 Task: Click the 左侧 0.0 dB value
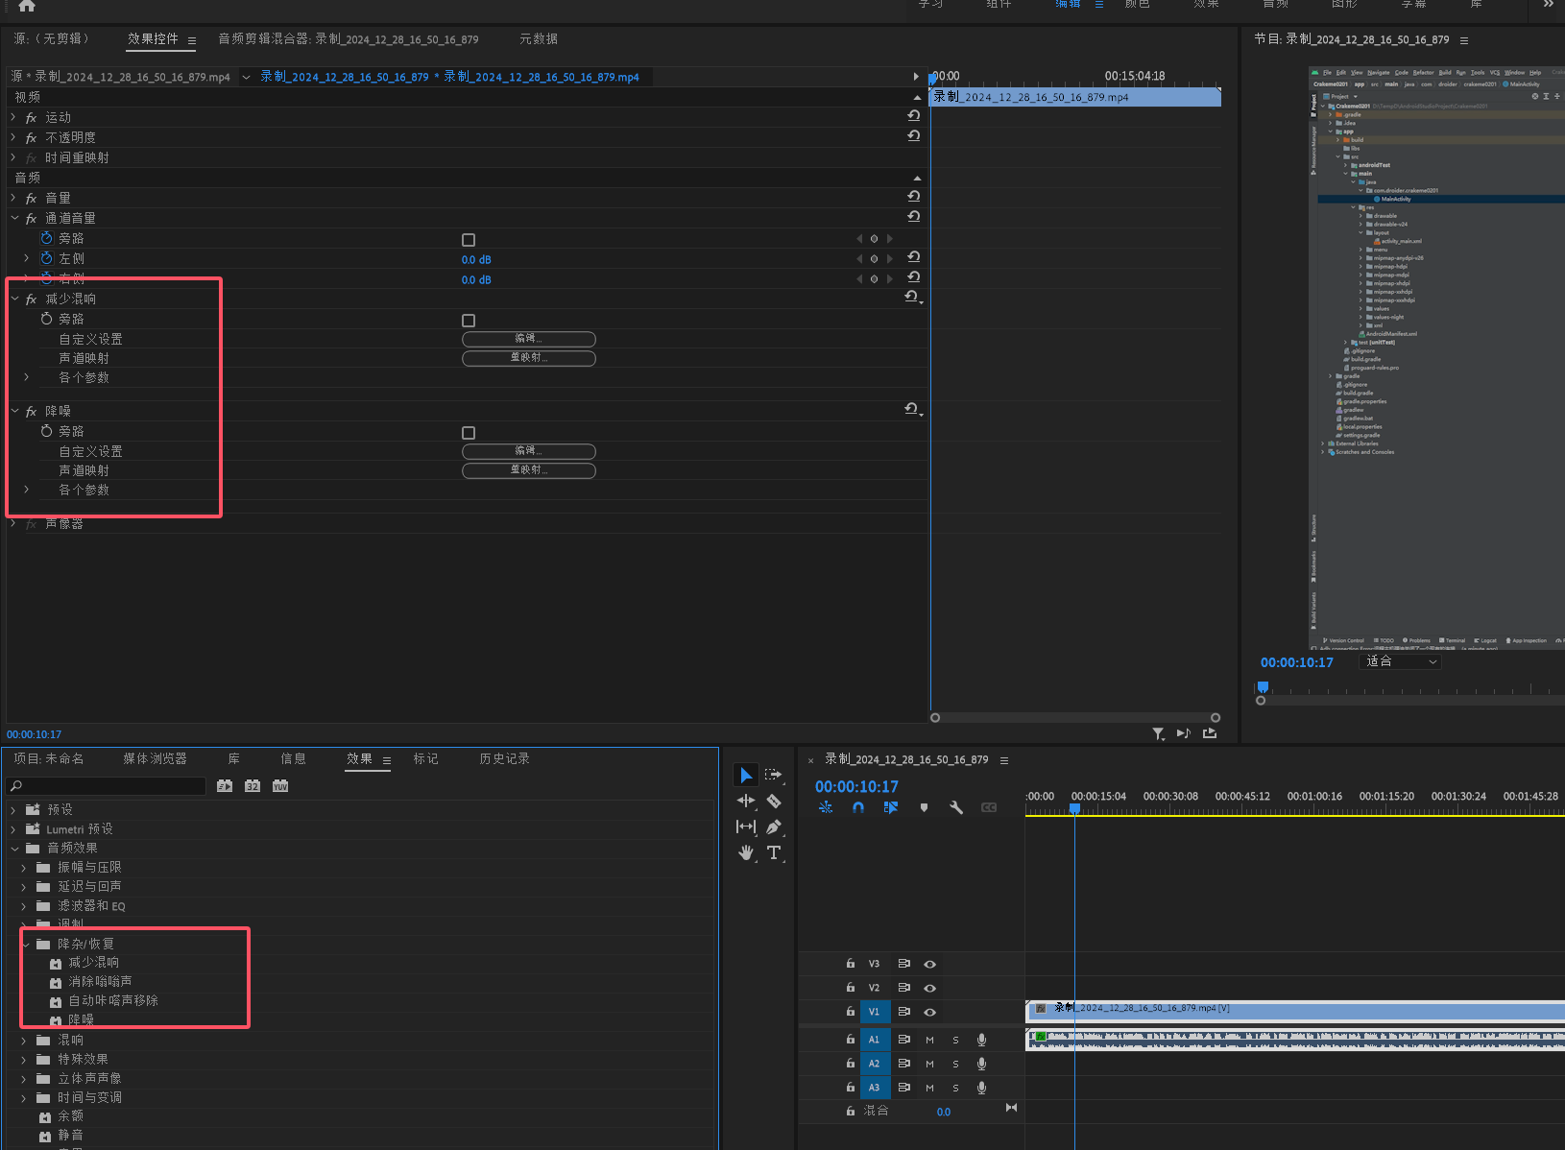point(476,259)
